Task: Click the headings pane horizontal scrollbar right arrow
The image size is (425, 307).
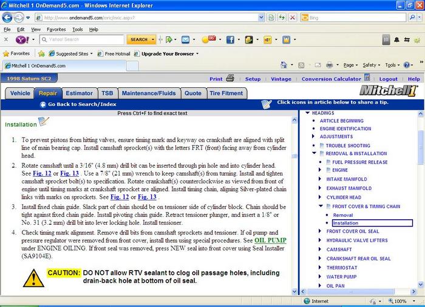Action: click(x=413, y=291)
